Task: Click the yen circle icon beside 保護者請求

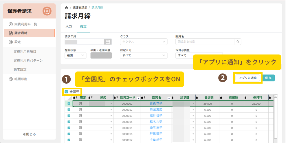Action: (47, 11)
